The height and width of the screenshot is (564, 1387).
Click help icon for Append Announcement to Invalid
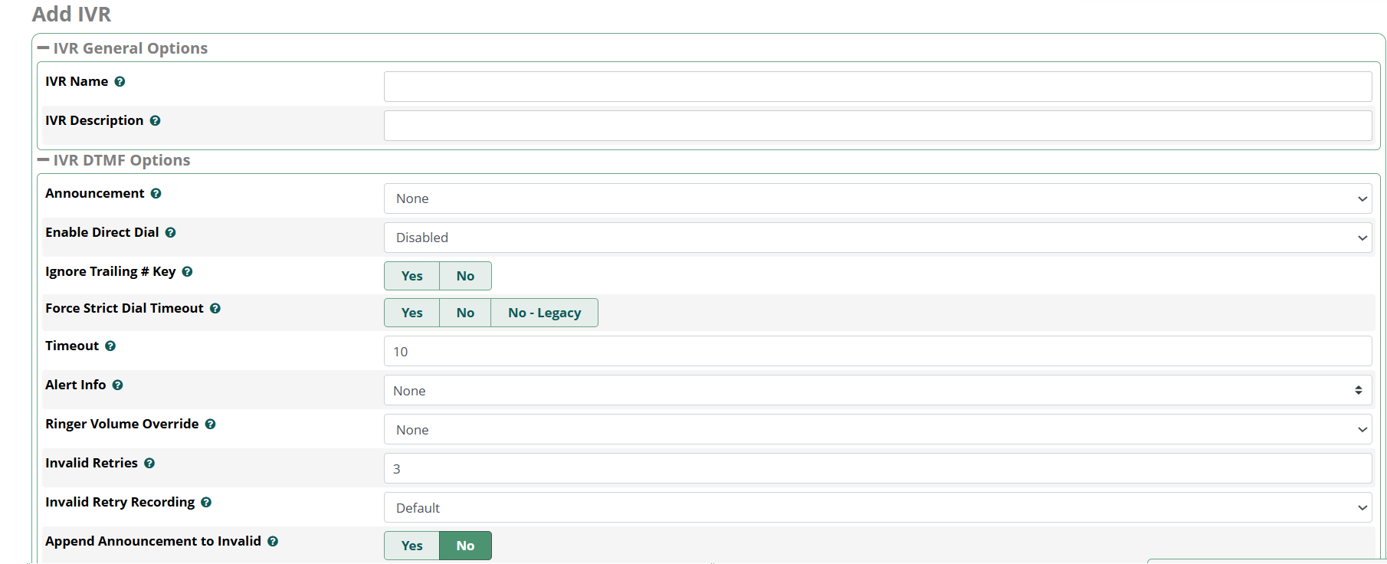coord(273,541)
